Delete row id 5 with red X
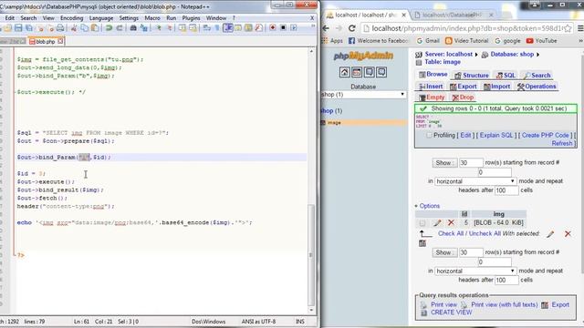The width and height of the screenshot is (584, 328). pyautogui.click(x=451, y=222)
